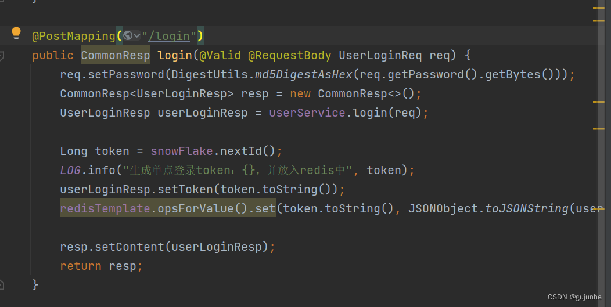Click highlighted redisTemplate.opsForValue().set expression
Viewport: 611px width, 307px height.
tap(167, 208)
